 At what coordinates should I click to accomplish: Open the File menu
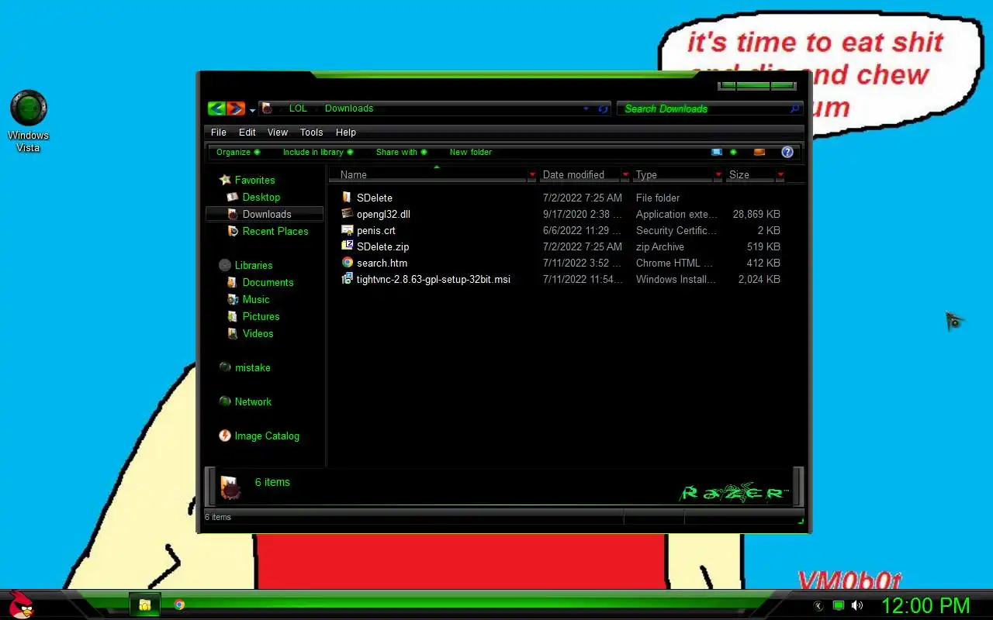tap(219, 132)
